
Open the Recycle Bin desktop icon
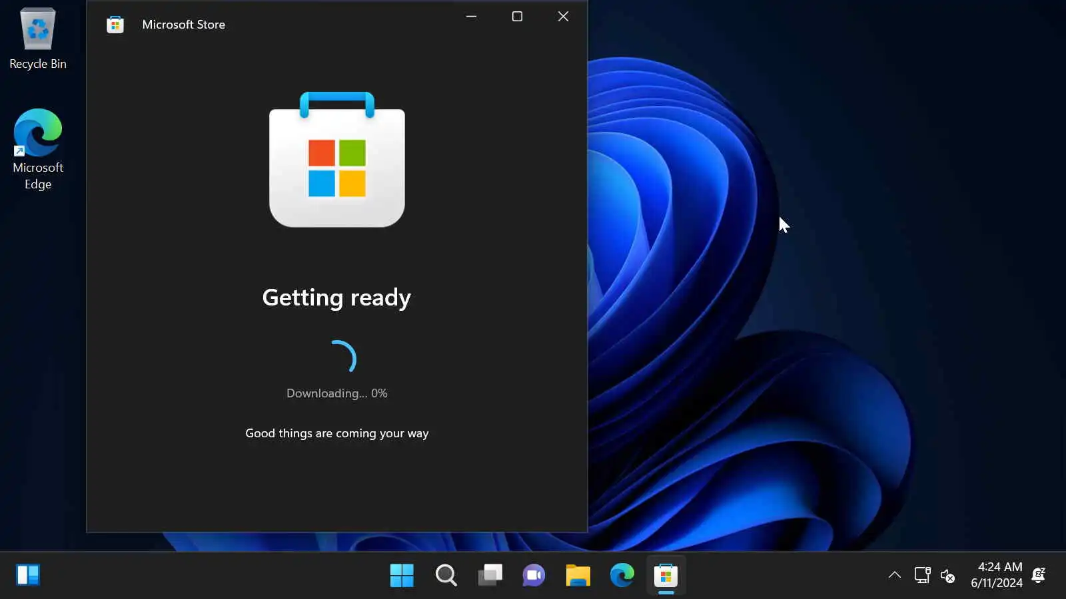pos(38,39)
